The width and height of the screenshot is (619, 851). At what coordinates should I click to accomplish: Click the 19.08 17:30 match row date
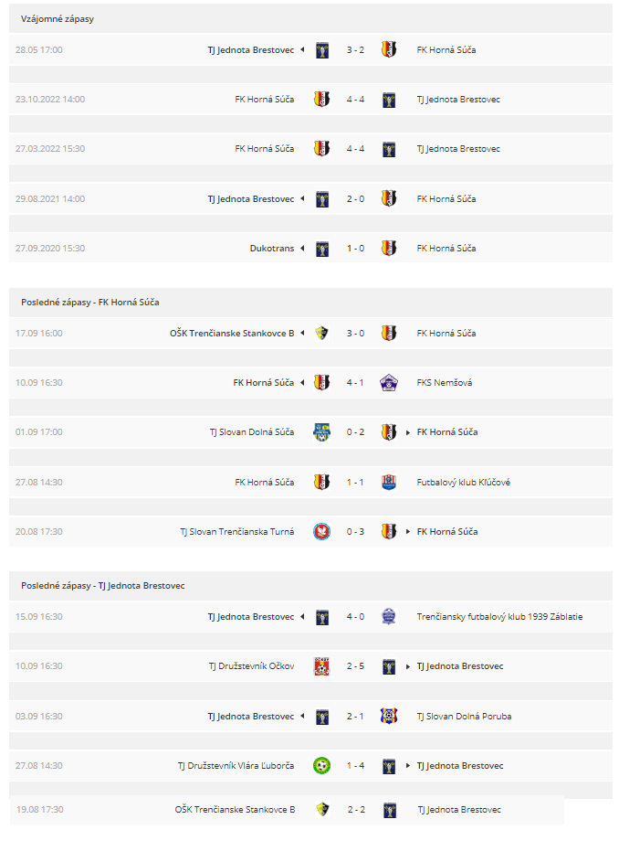[39, 809]
